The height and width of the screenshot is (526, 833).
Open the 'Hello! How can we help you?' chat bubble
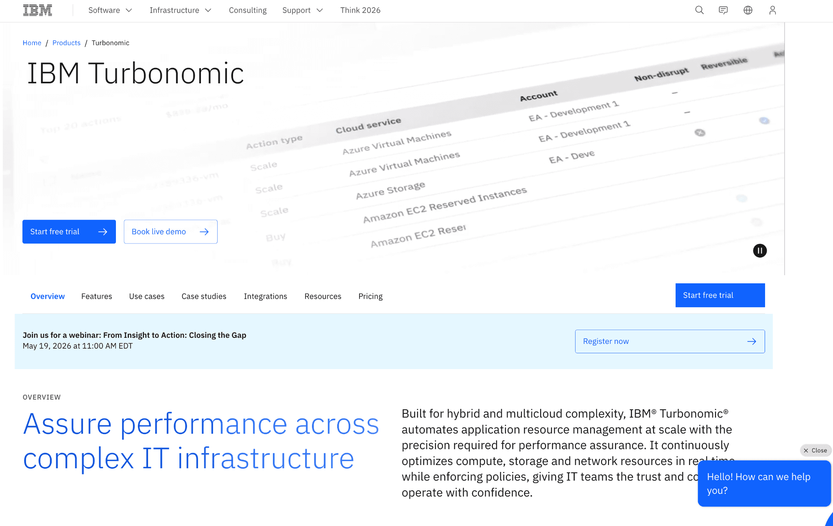tap(764, 483)
